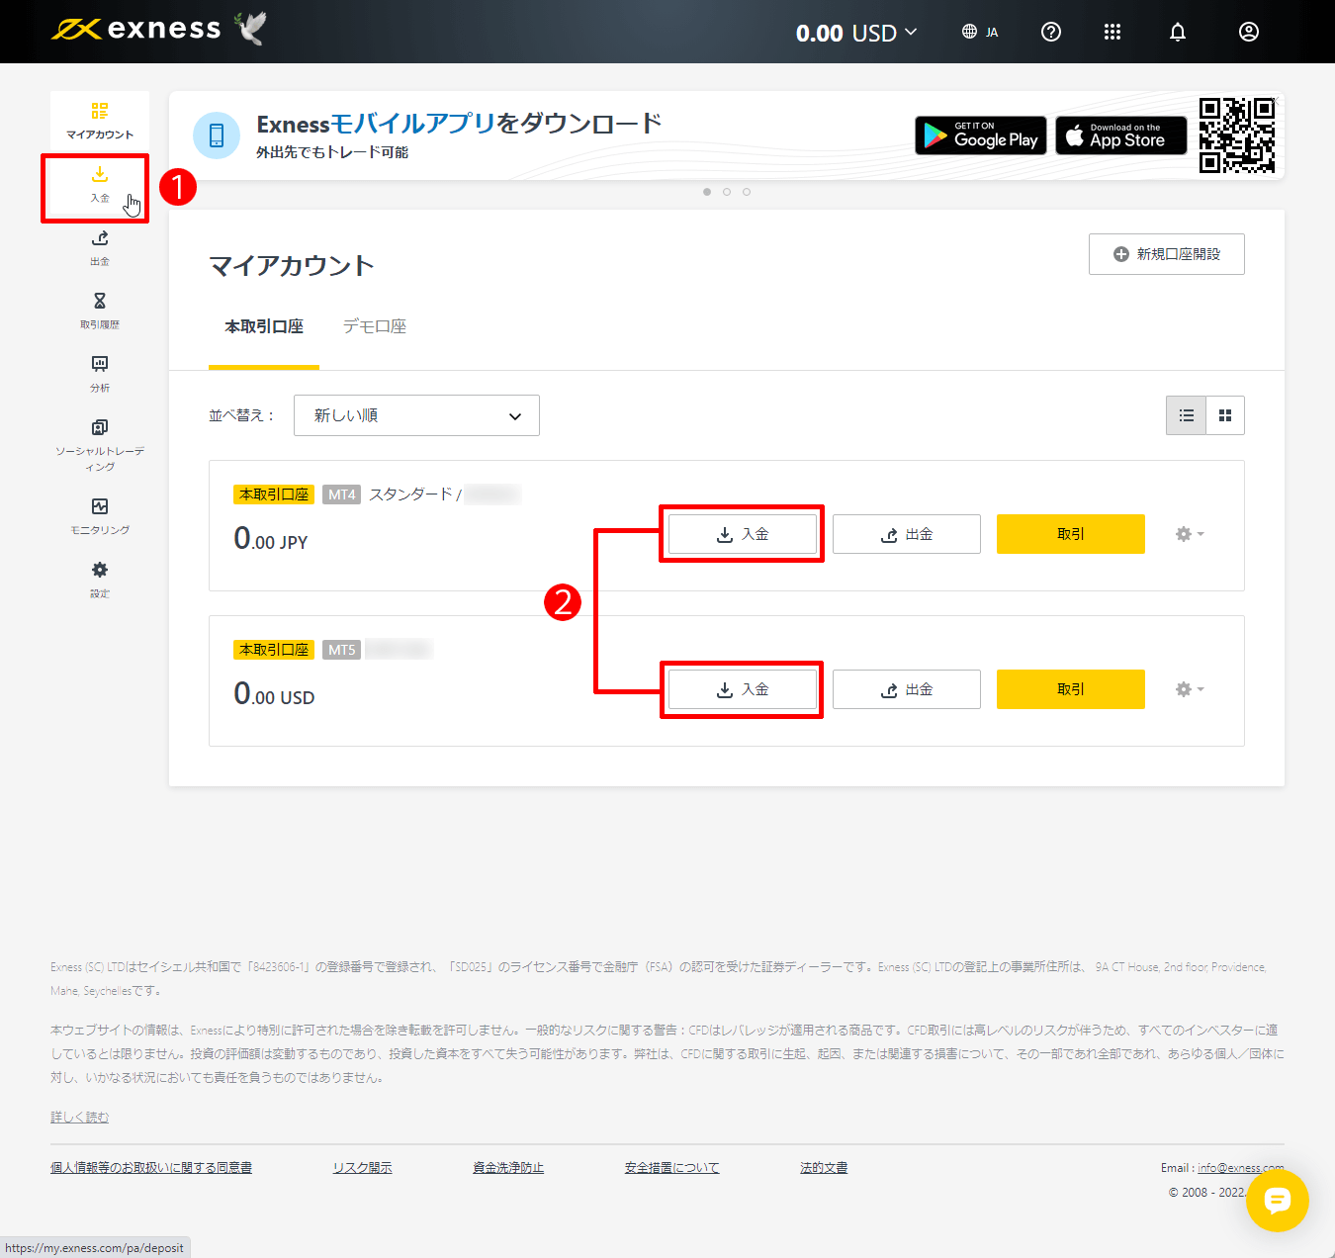Open the 分析 analytics sidebar icon

coord(98,374)
